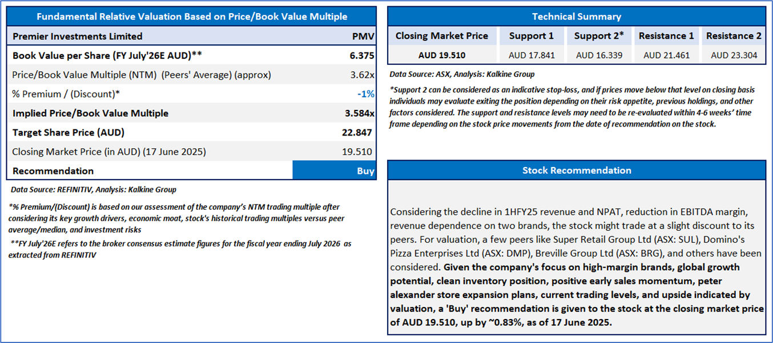Viewport: 773px width, 343px height.
Task: Select the Support 2 value AUD 16.339
Action: 598,55
